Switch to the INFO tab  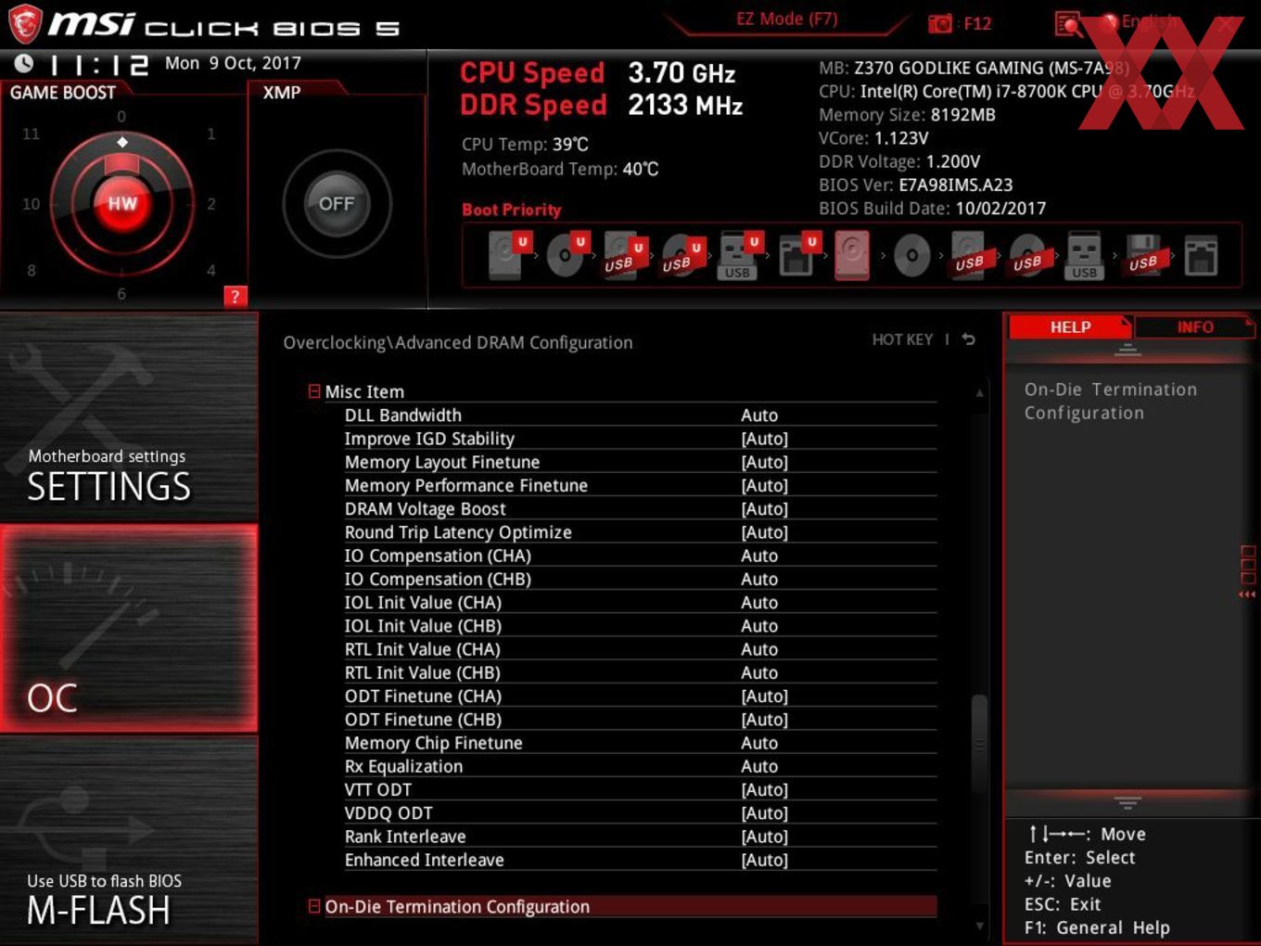pos(1194,327)
